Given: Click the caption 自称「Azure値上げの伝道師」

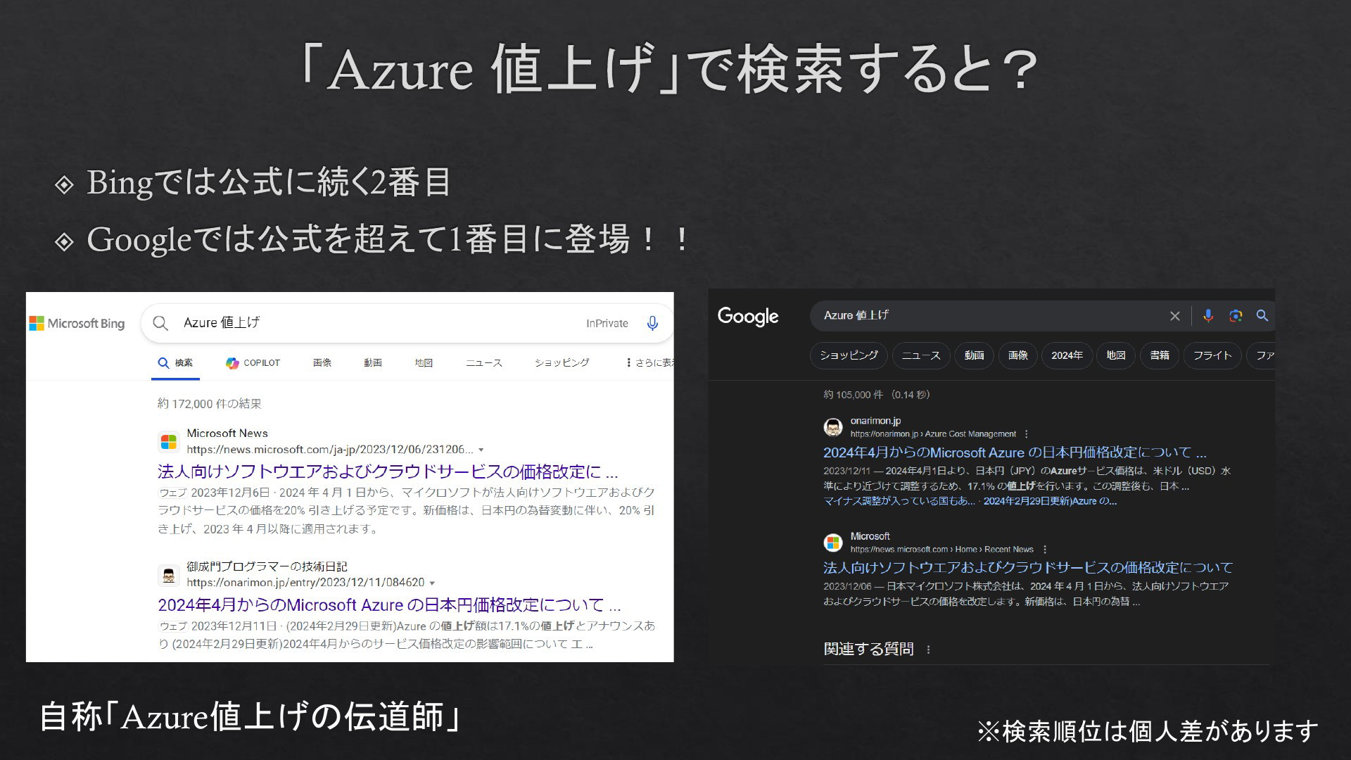Looking at the screenshot, I should click(x=251, y=717).
